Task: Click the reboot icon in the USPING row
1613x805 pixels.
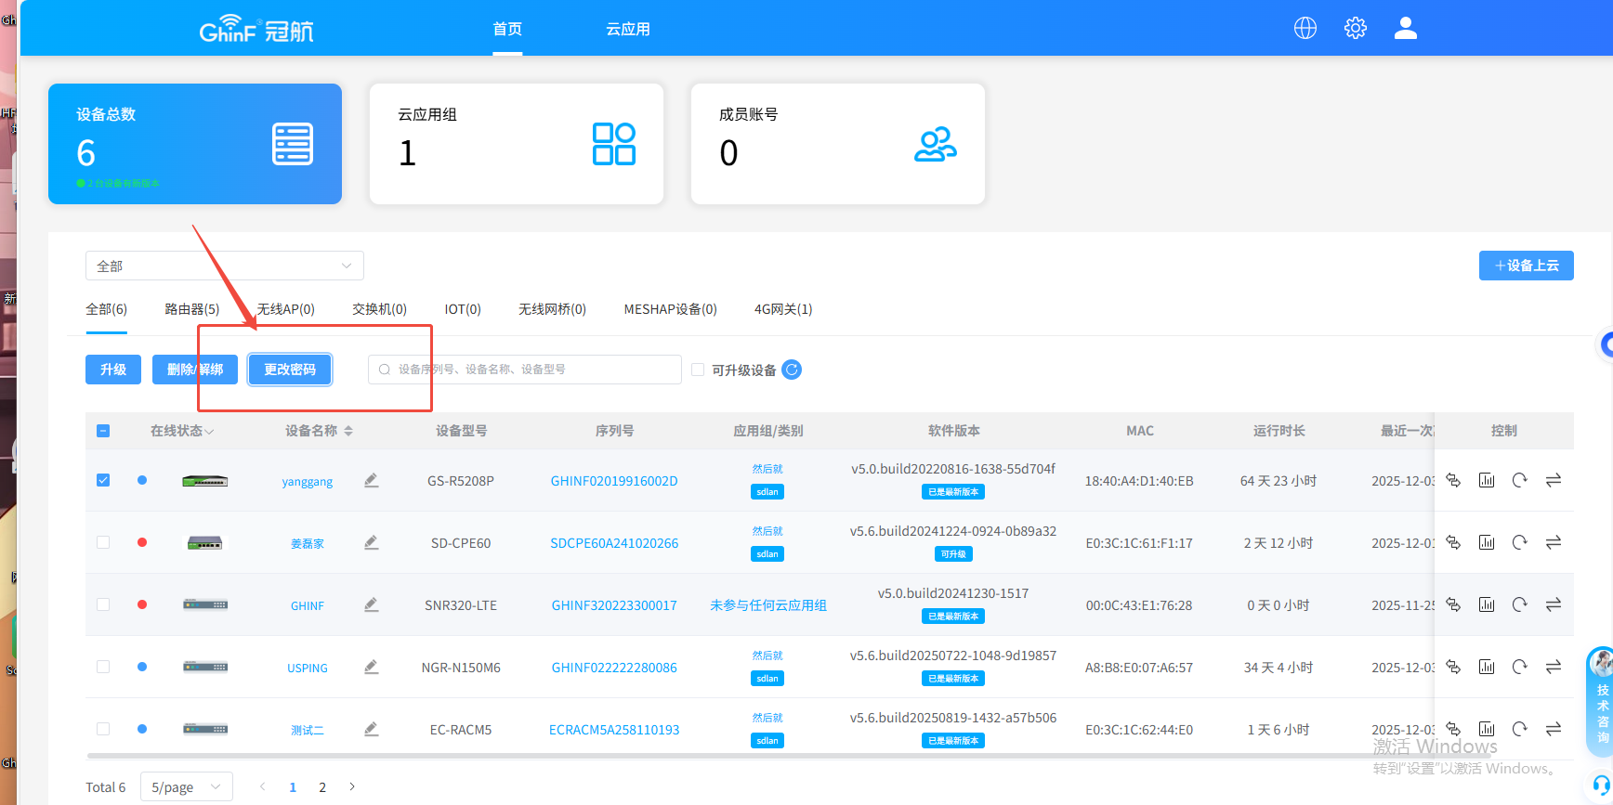Action: point(1520,667)
